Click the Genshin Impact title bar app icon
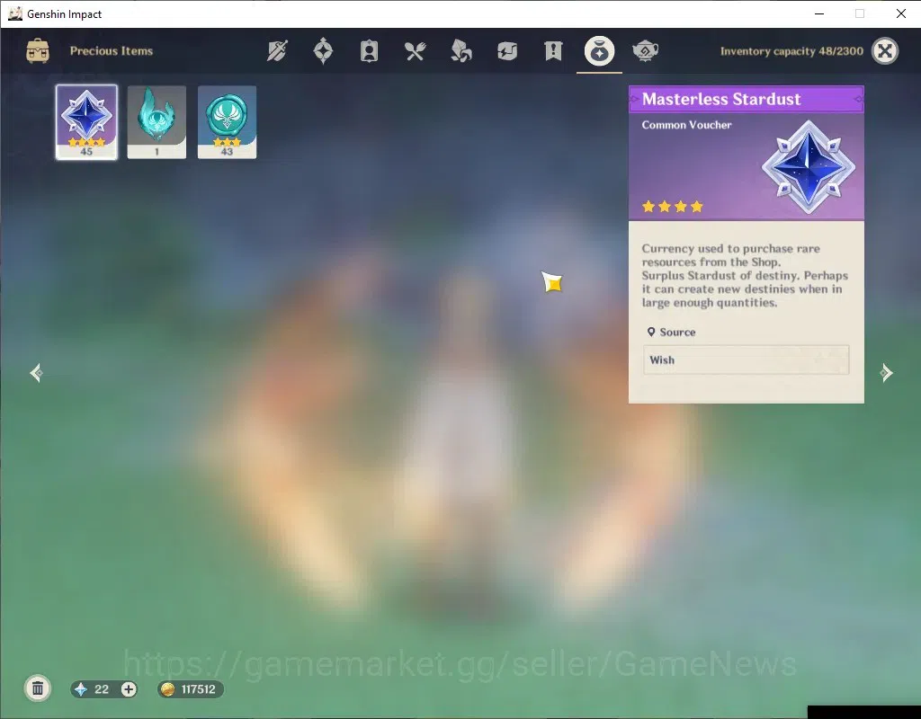 click(15, 13)
